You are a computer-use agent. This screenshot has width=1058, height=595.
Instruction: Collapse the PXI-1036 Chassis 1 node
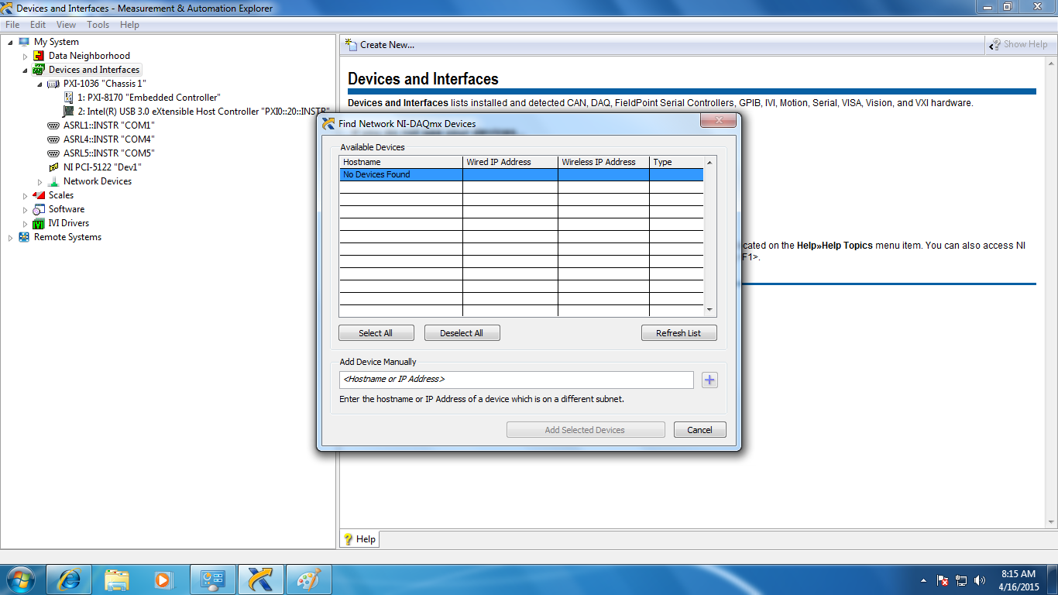coord(40,84)
